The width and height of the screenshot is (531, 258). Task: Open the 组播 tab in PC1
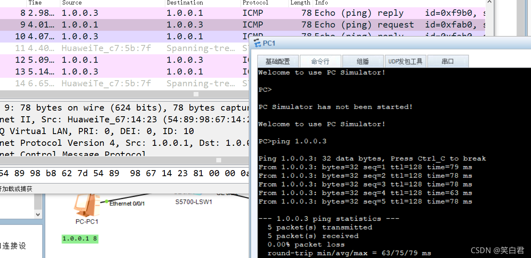click(x=363, y=62)
